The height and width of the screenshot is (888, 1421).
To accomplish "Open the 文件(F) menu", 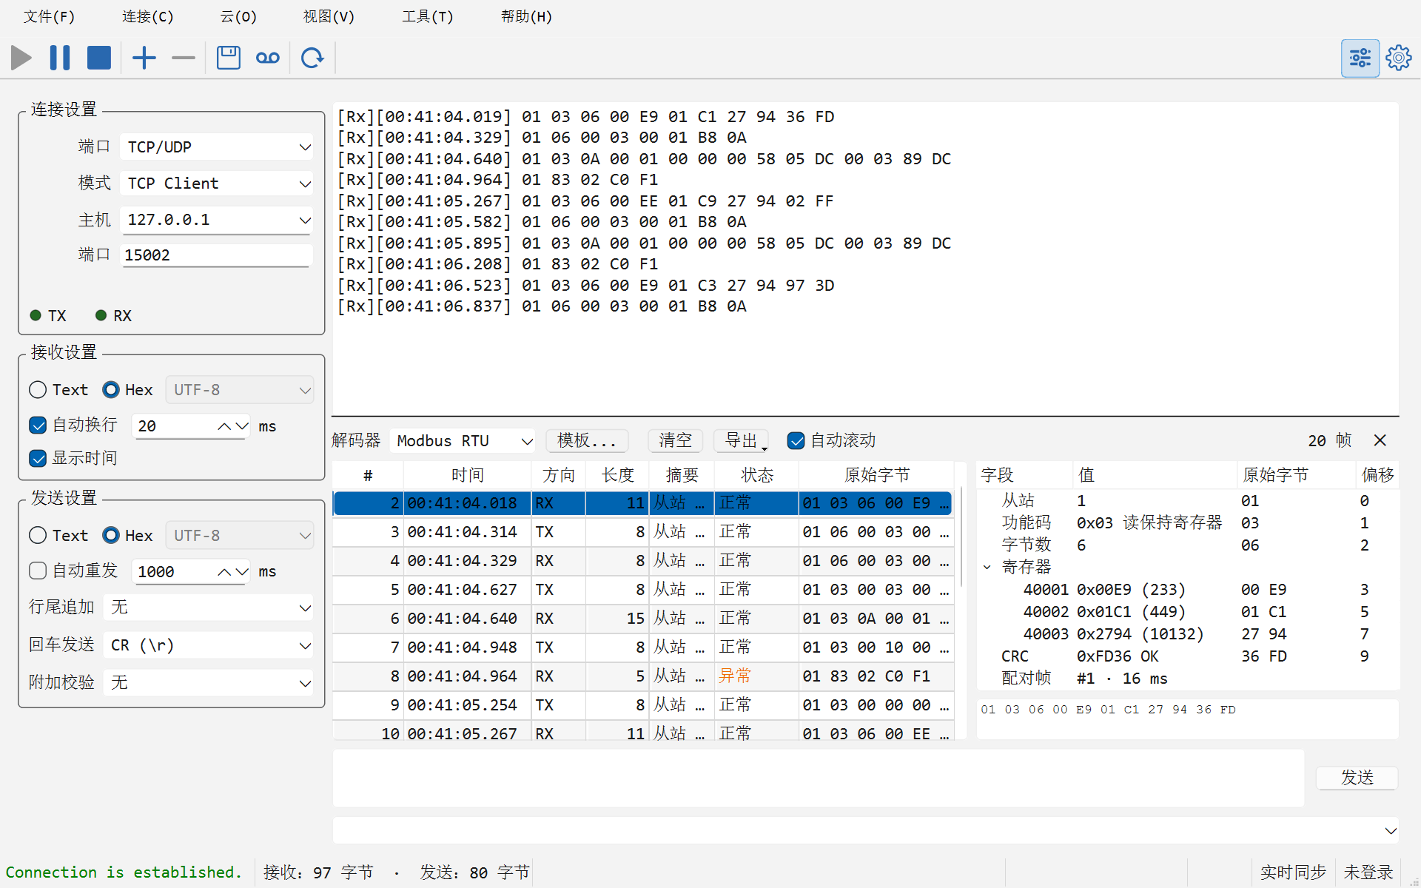I will pyautogui.click(x=49, y=16).
